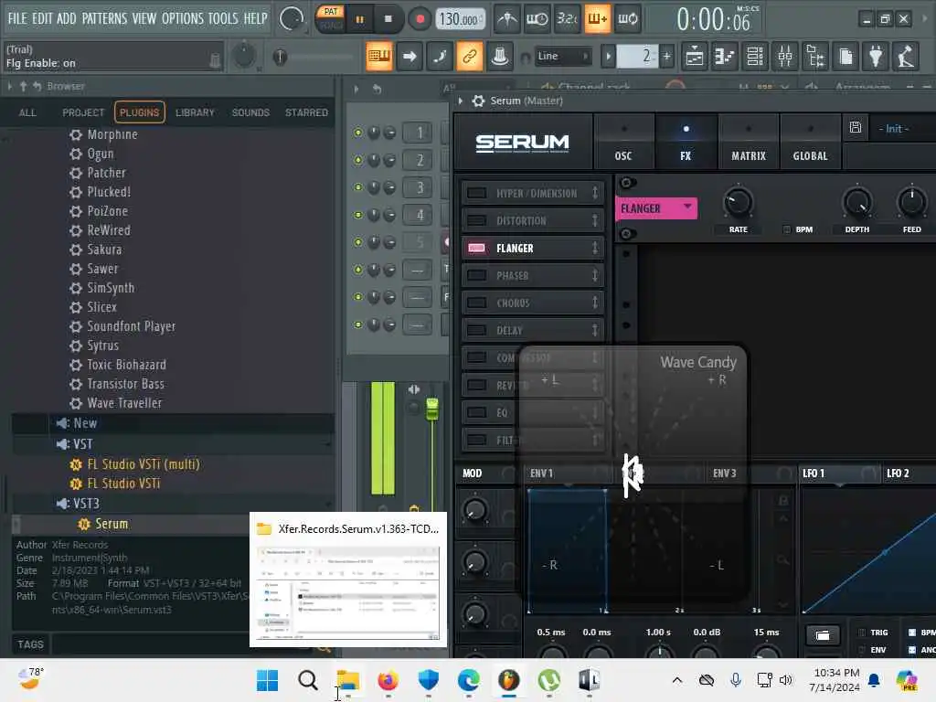Open the OPTIONS menu
Viewport: 936px width, 702px height.
183,18
